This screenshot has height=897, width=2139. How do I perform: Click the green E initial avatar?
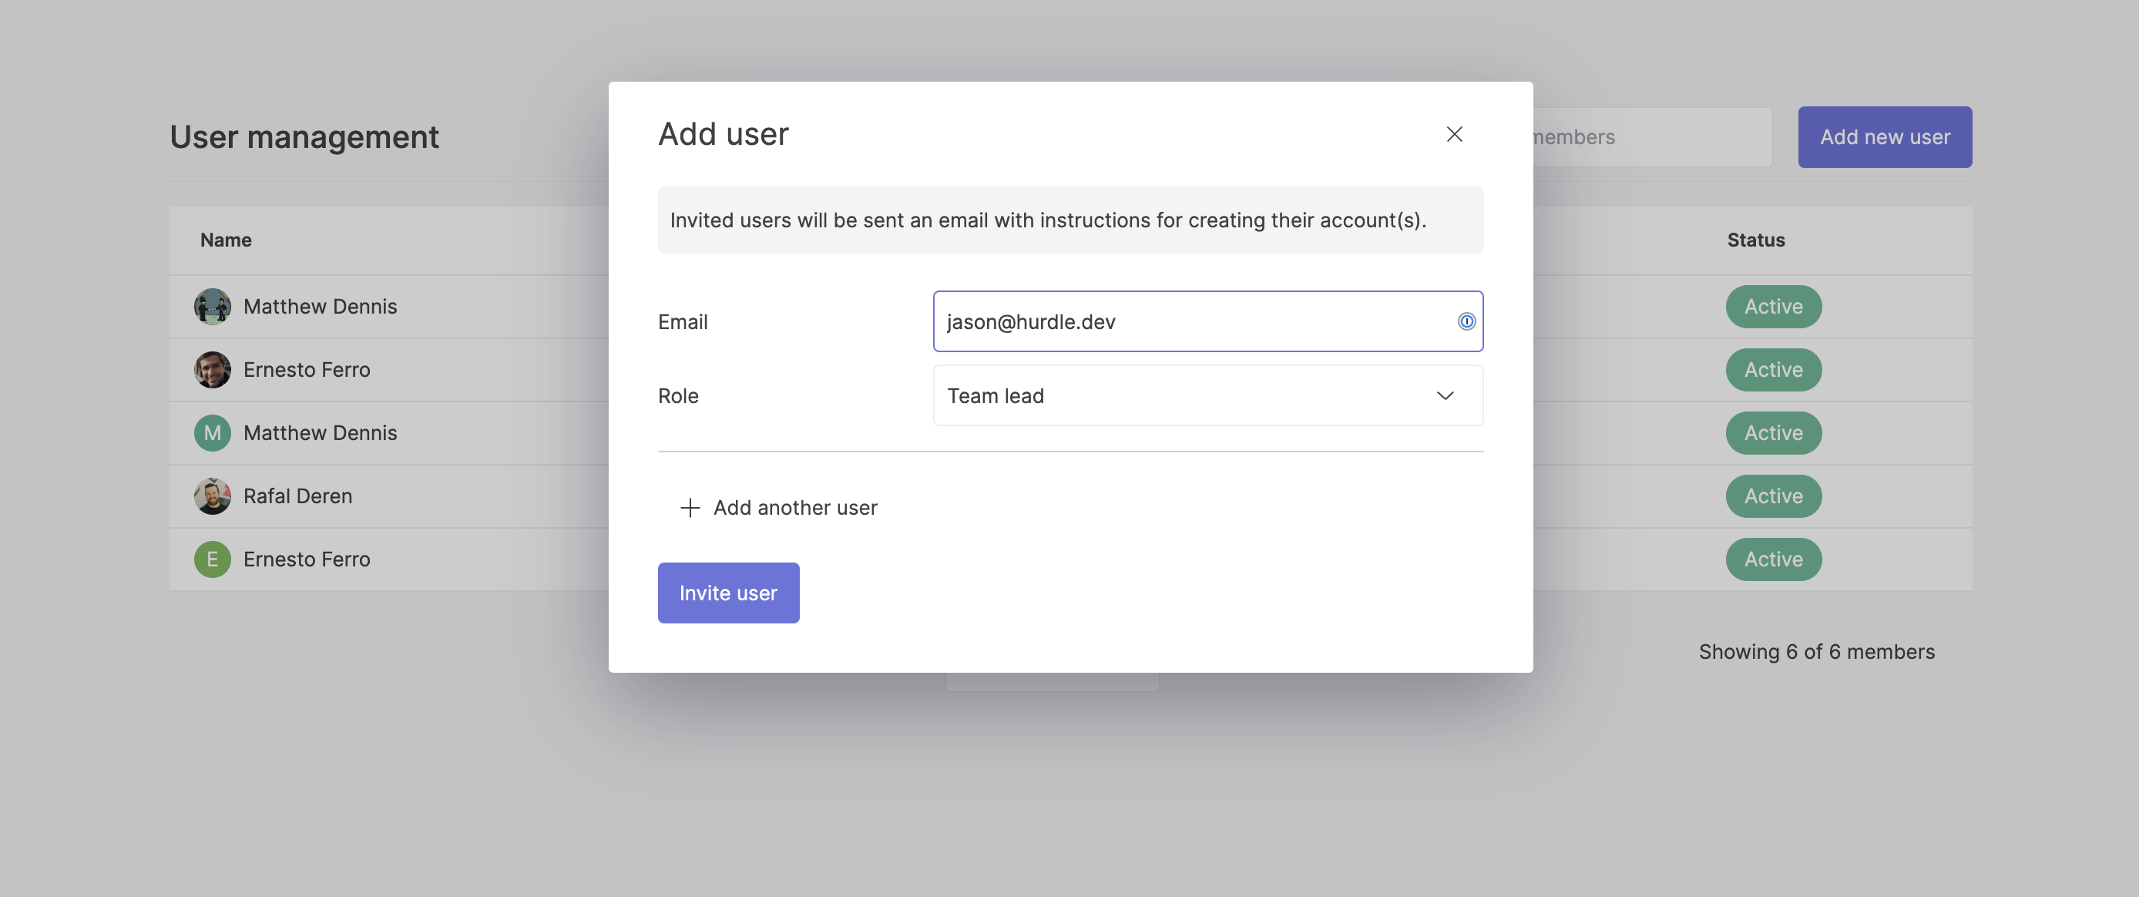[x=213, y=559]
